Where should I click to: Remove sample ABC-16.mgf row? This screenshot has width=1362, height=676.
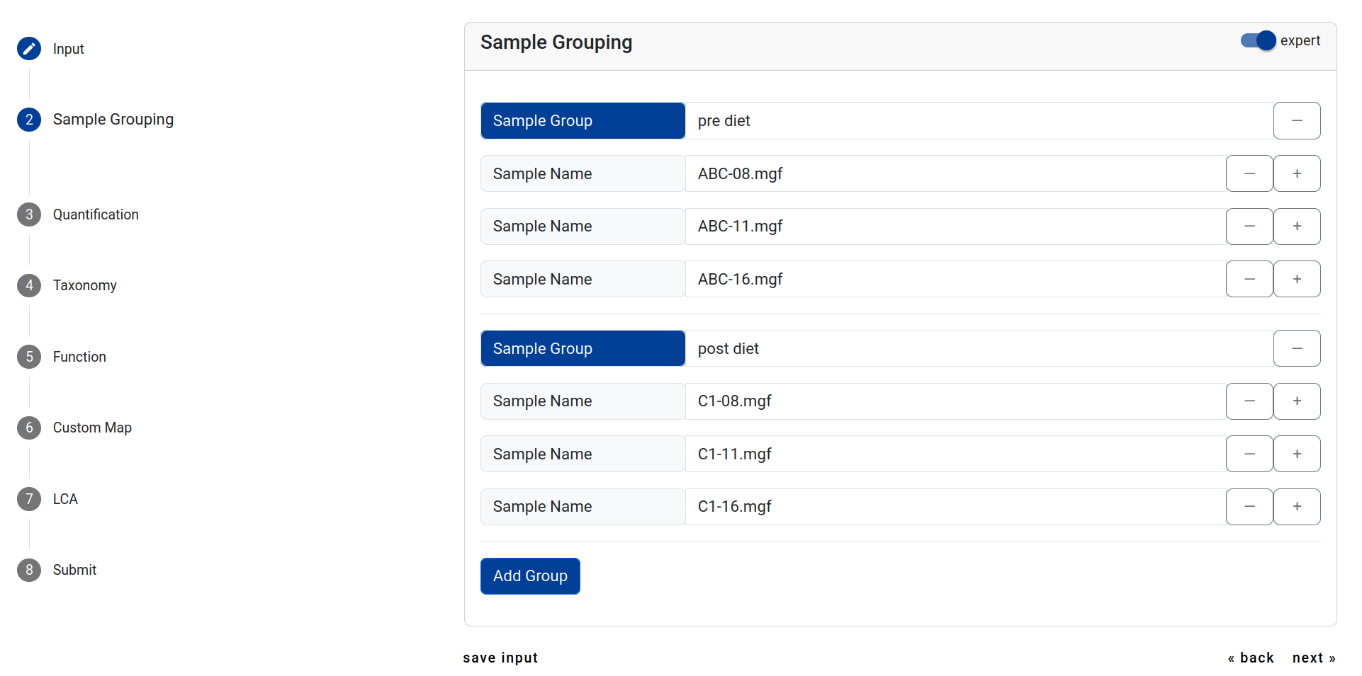coord(1249,279)
